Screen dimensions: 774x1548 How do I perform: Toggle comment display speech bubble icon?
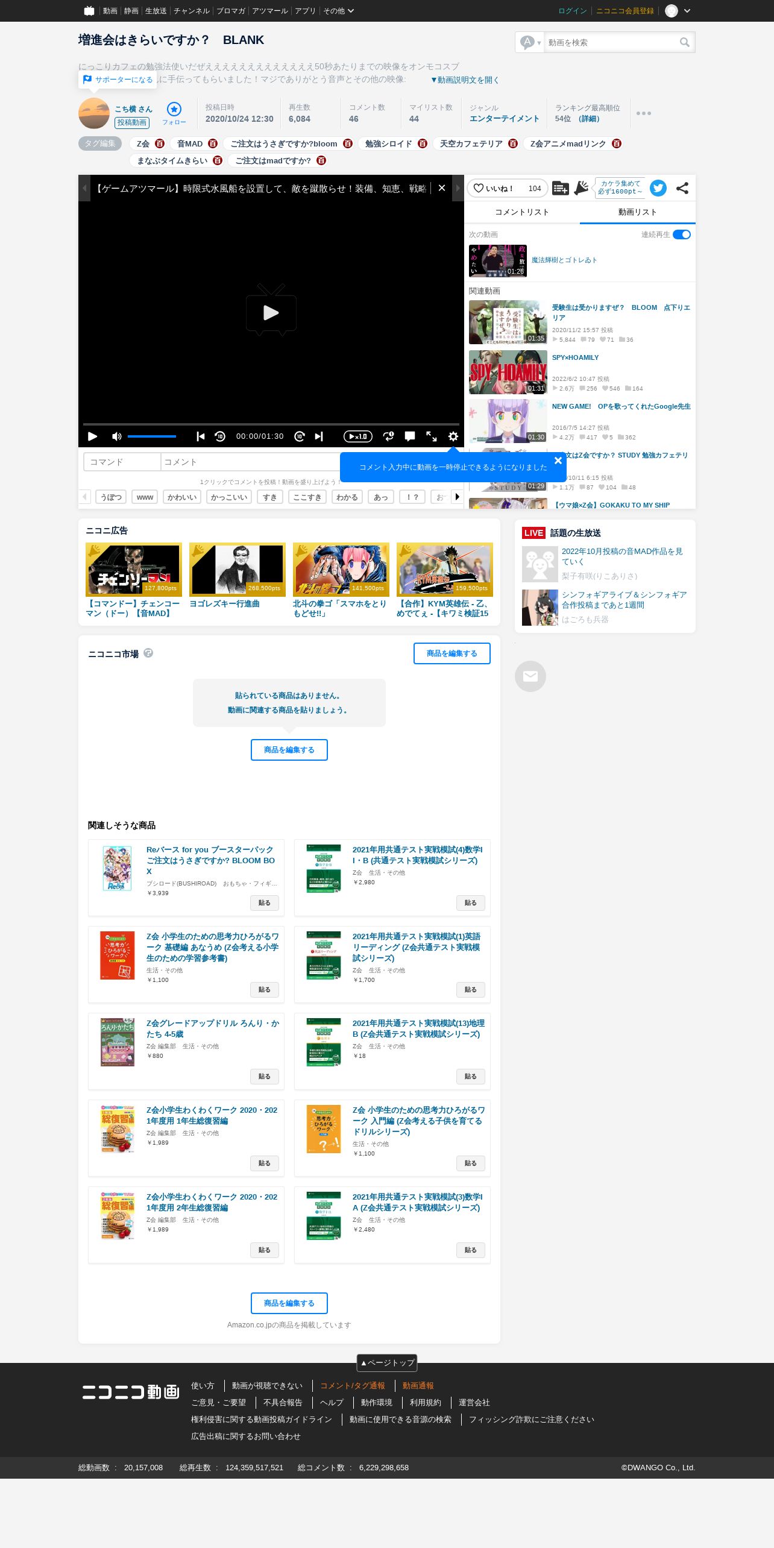coord(410,436)
